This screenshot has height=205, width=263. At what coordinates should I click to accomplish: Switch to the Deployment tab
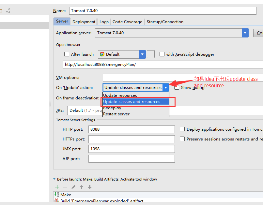84,22
